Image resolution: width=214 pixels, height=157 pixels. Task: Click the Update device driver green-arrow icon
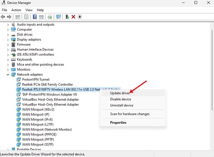(x=67, y=17)
